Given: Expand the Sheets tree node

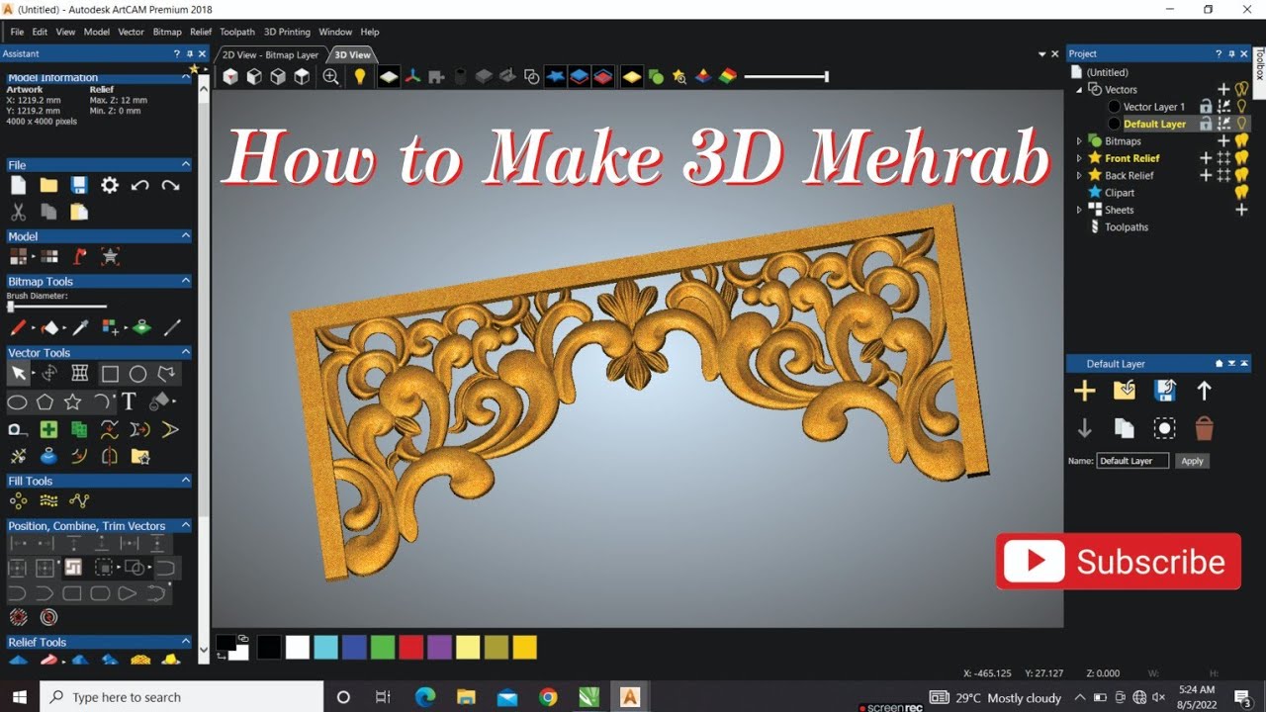Looking at the screenshot, I should point(1079,210).
